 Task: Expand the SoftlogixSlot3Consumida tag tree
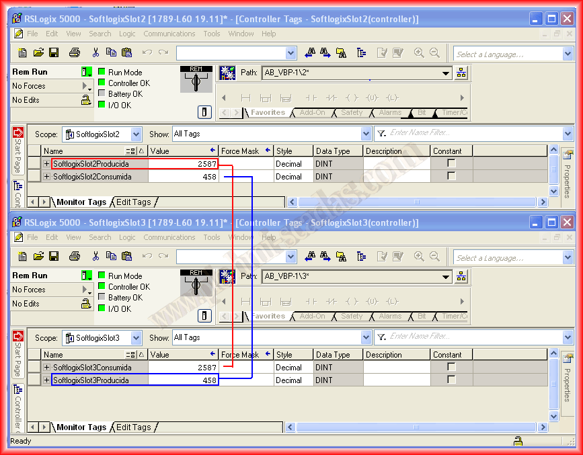coord(46,368)
